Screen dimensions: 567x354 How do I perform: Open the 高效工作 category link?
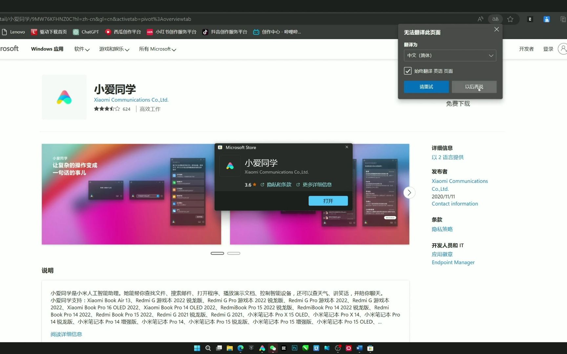(x=150, y=109)
